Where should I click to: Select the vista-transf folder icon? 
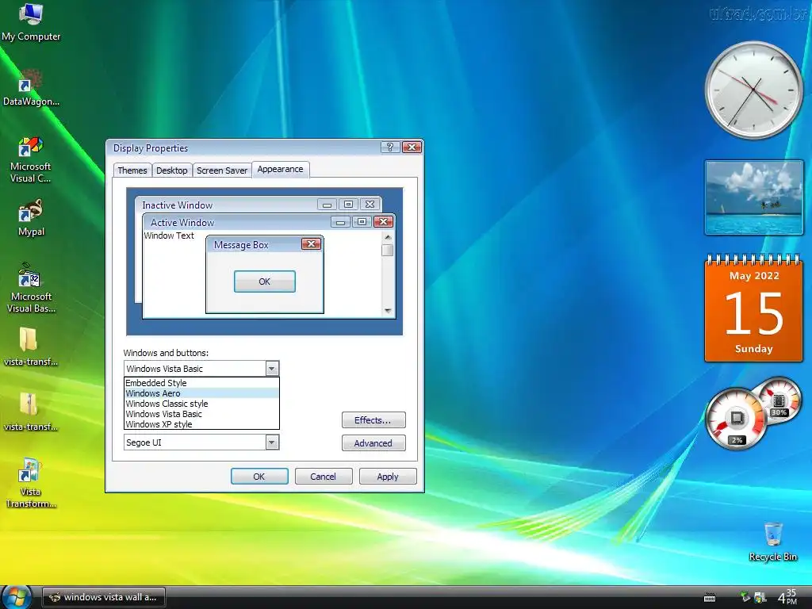click(x=31, y=346)
